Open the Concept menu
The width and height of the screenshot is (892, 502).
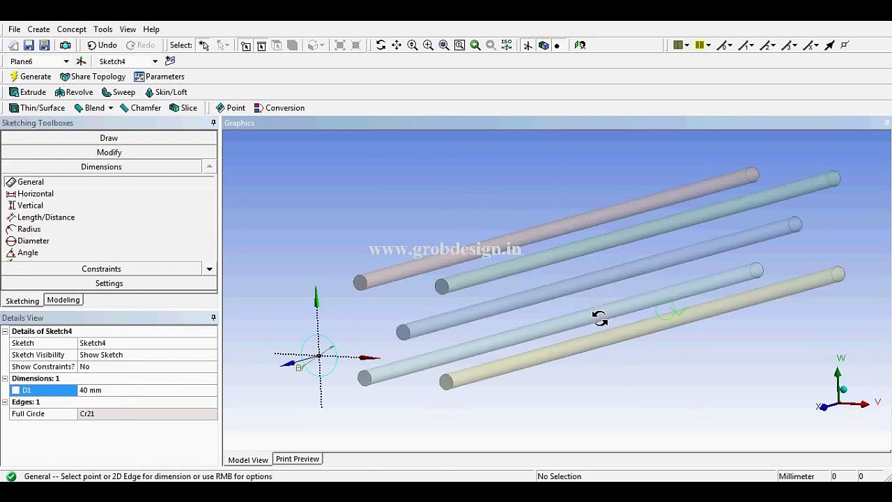(x=72, y=29)
